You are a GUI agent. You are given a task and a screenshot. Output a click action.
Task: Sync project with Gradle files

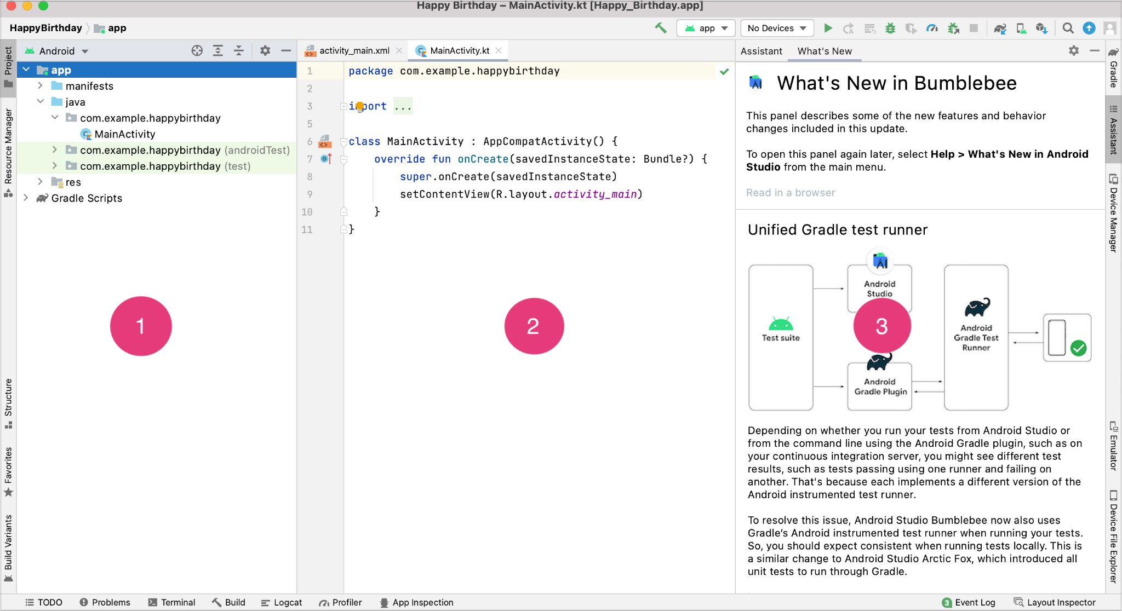pyautogui.click(x=999, y=28)
